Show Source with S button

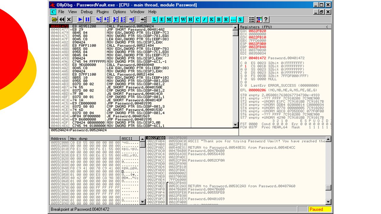coord(240,20)
